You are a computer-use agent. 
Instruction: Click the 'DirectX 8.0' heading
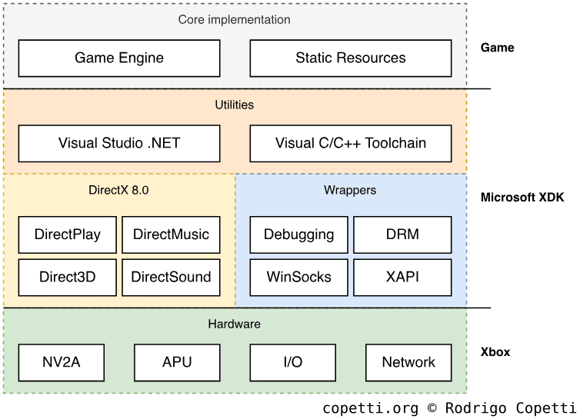click(118, 190)
